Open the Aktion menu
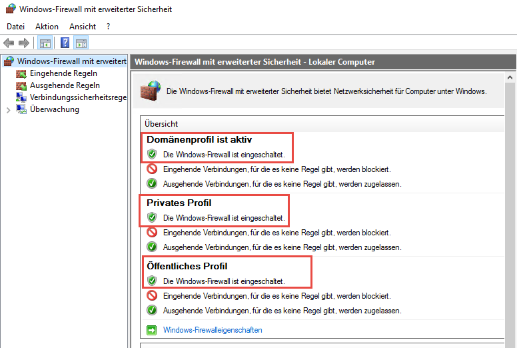Screen dimensions: 517x348 (47, 27)
